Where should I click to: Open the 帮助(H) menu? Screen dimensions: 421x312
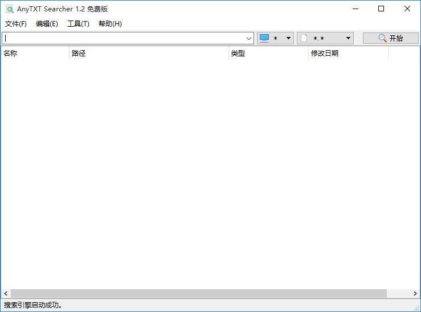click(x=110, y=24)
